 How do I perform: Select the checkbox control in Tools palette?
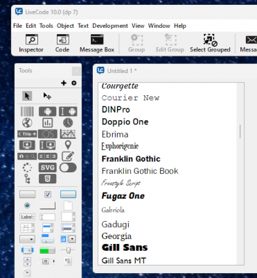click(x=48, y=195)
